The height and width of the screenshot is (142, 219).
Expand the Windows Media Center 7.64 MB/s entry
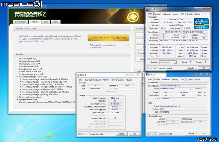[21, 87]
